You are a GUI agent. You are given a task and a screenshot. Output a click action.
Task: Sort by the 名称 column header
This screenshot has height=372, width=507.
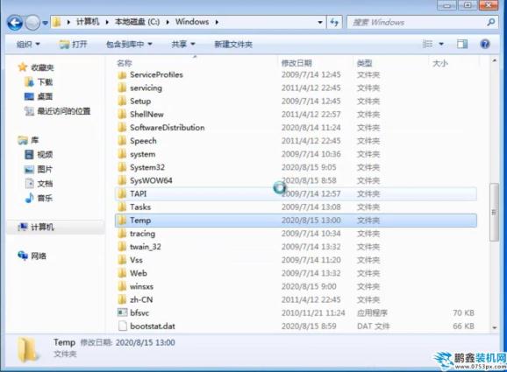[125, 63]
